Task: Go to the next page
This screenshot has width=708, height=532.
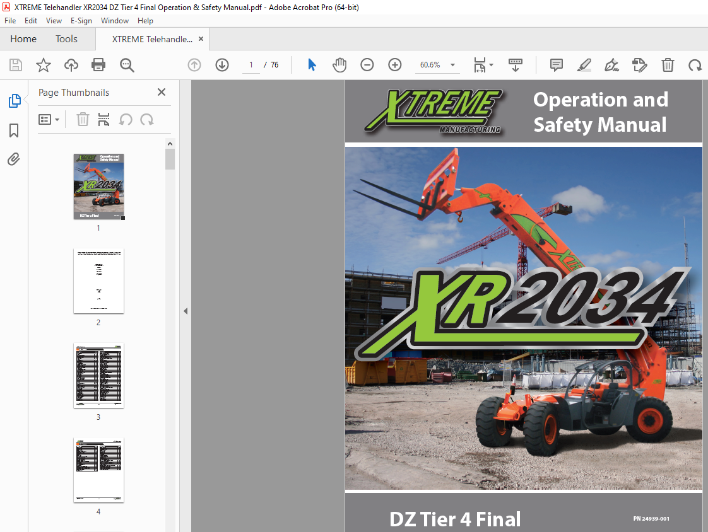Action: [x=221, y=65]
